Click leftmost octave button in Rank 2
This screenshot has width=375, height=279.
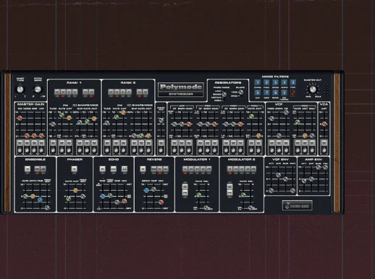pos(111,92)
